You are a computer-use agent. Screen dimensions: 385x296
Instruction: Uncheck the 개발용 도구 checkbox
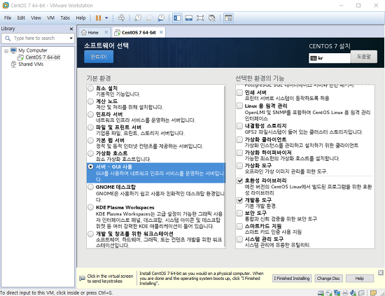[239, 200]
